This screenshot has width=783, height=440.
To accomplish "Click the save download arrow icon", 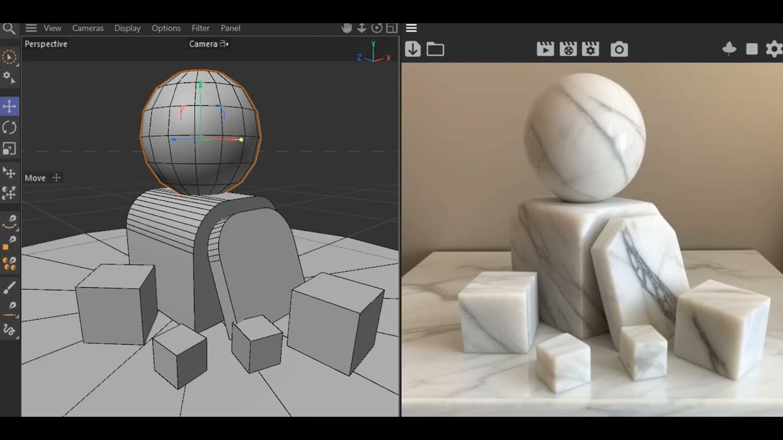I will pyautogui.click(x=413, y=50).
